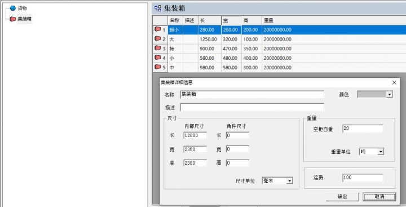The height and width of the screenshot is (207, 406).
Task: Click the 描述 column header
Action: point(191,20)
